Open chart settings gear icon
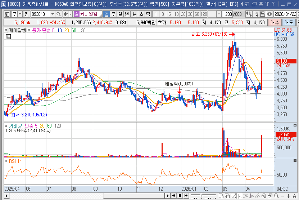 [x=269, y=14]
